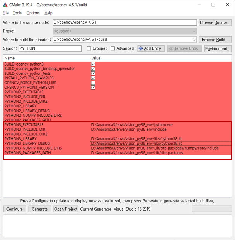Click the numpy/core/include path value
This screenshot has width=235, height=240.
155,148
